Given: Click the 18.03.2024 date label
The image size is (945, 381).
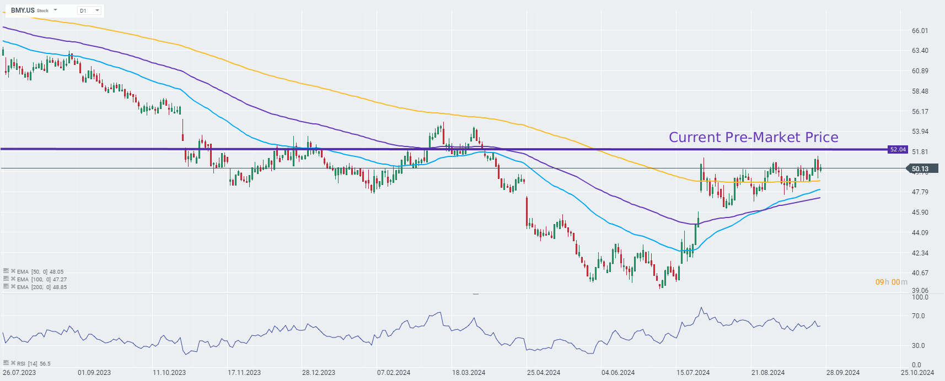Looking at the screenshot, I should 469,373.
